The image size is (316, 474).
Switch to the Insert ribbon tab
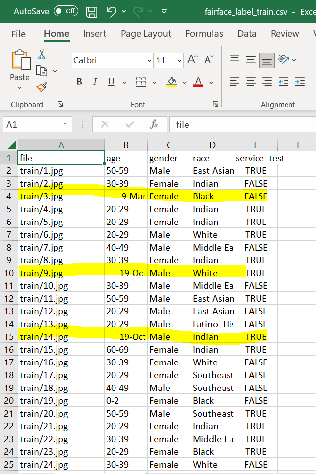pos(95,34)
